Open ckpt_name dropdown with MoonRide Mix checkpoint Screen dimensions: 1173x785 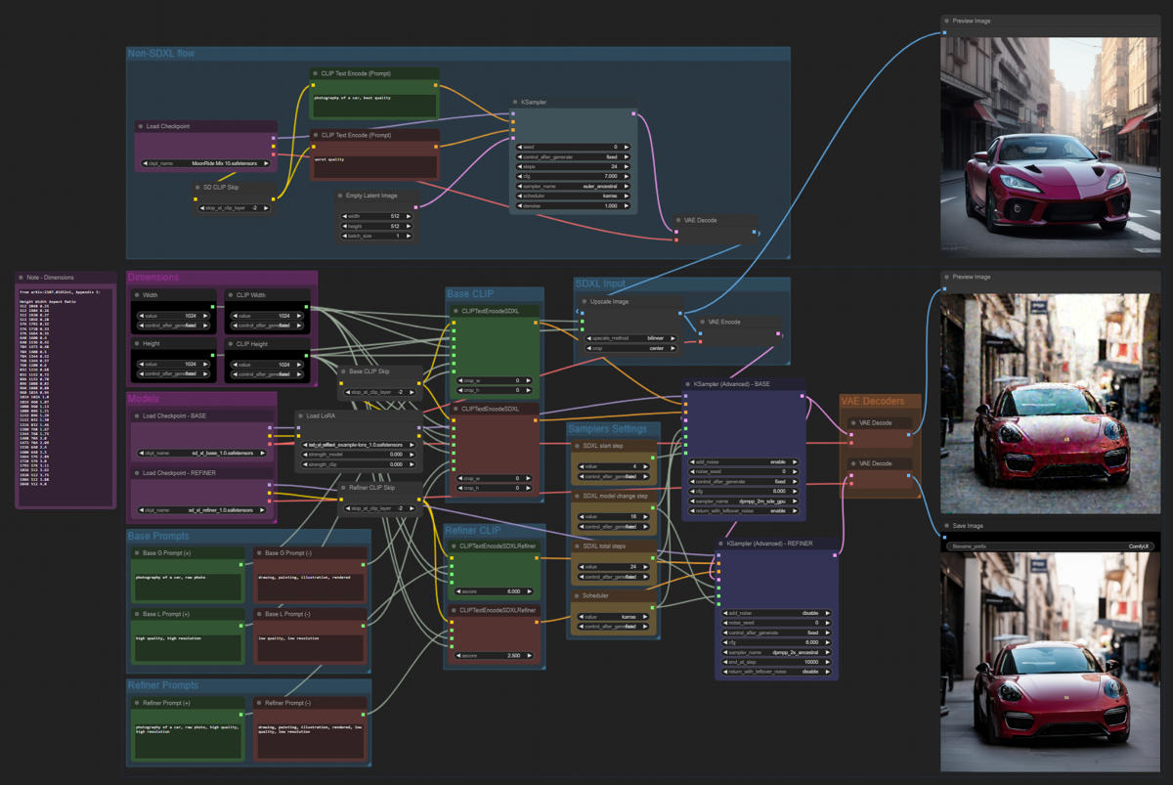click(205, 163)
